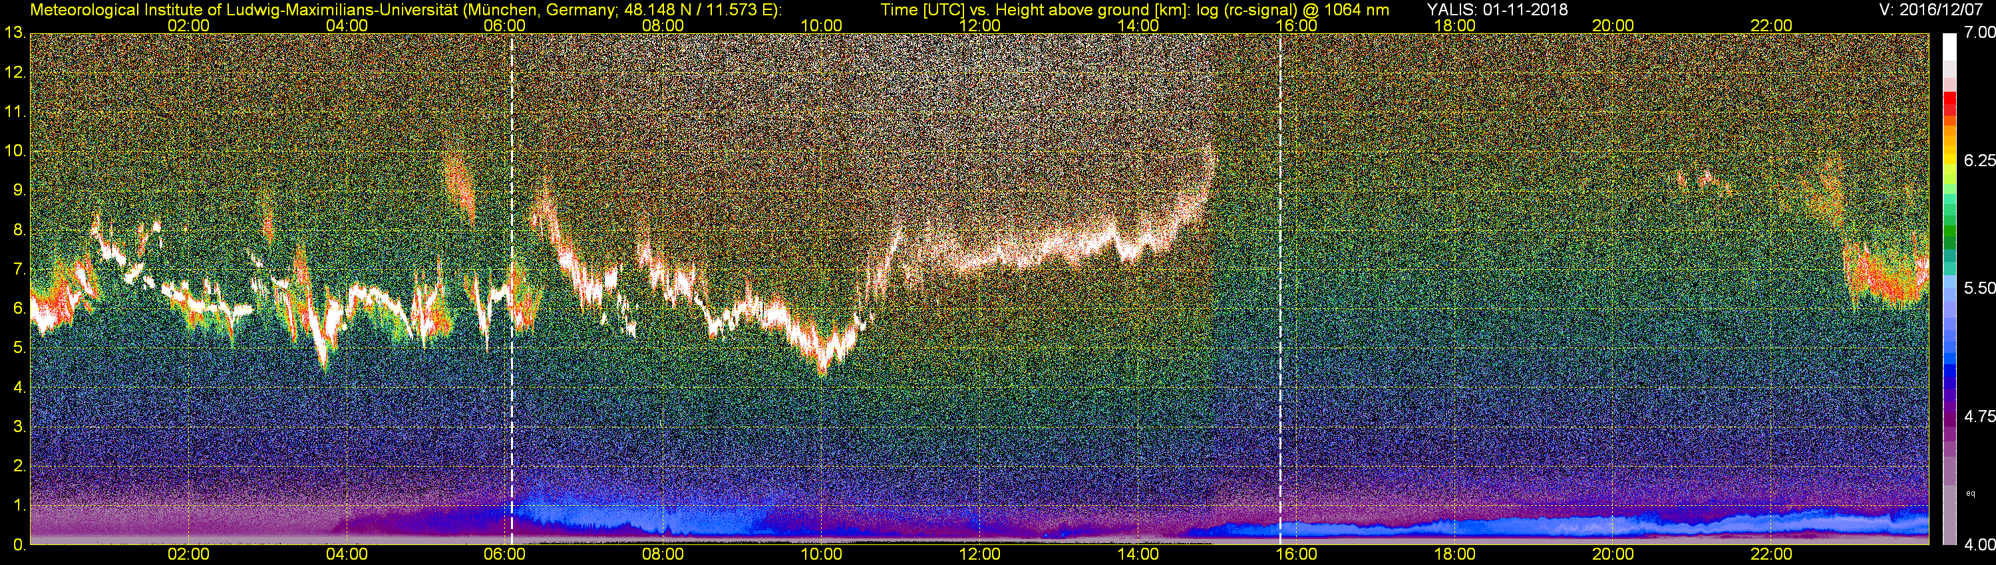Click the 4.00 color scale label
The height and width of the screenshot is (565, 1996).
[1979, 544]
